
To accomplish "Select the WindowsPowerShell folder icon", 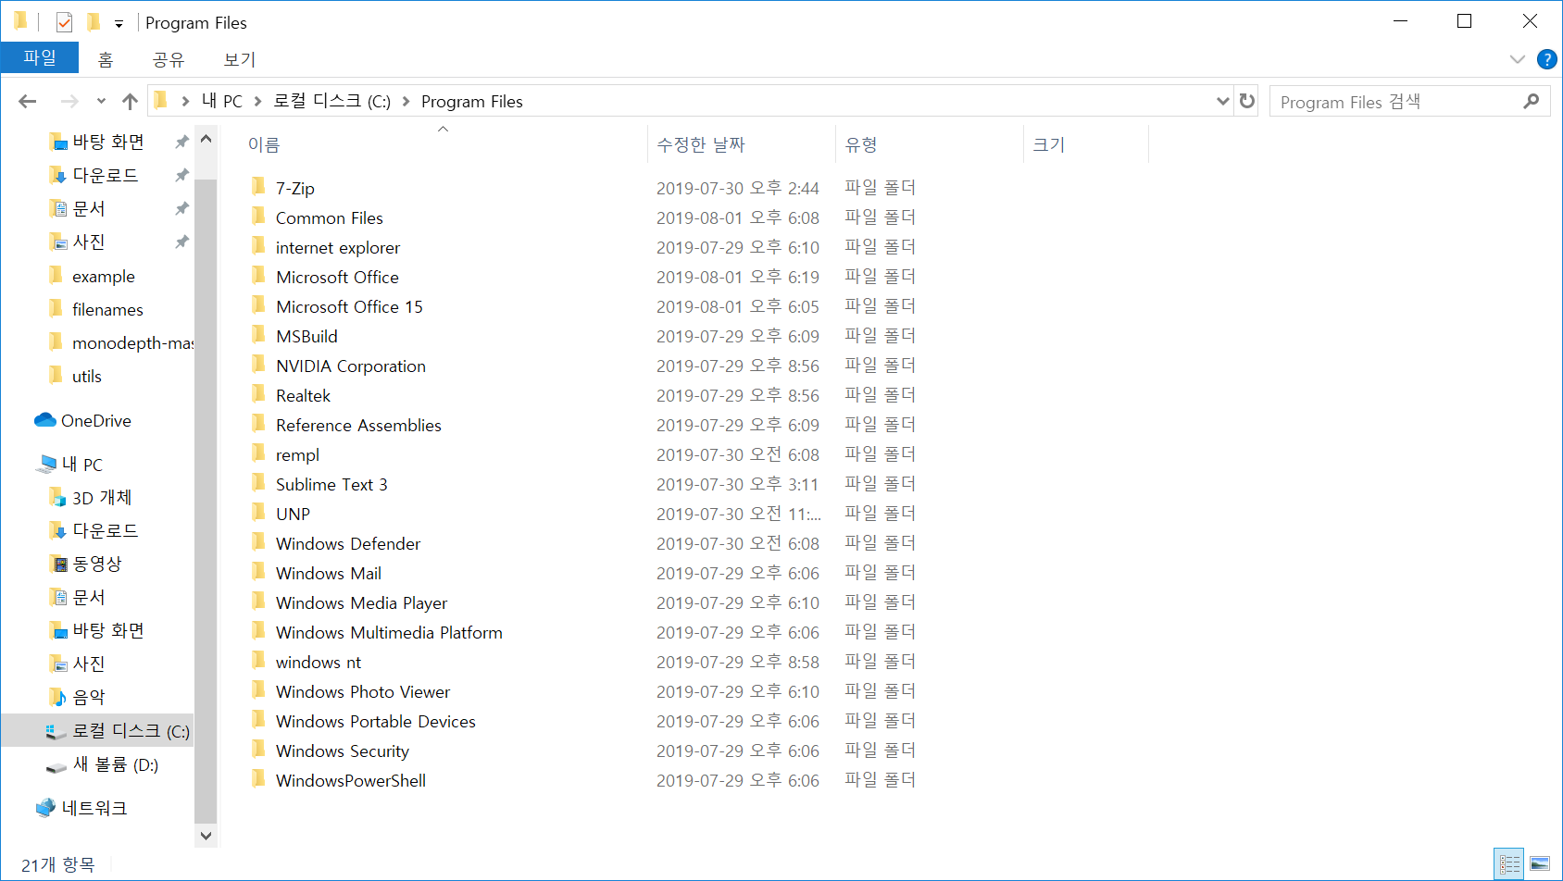I will coord(258,779).
